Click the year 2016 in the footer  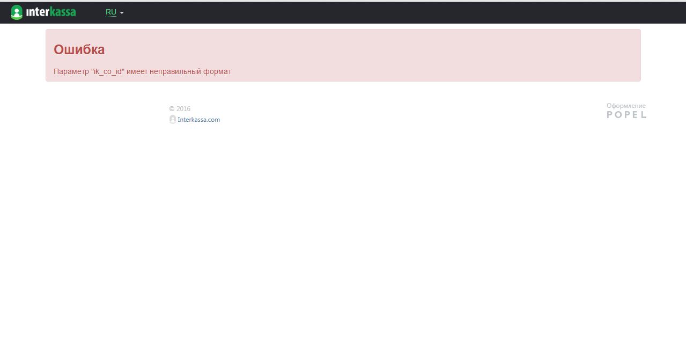pos(183,109)
